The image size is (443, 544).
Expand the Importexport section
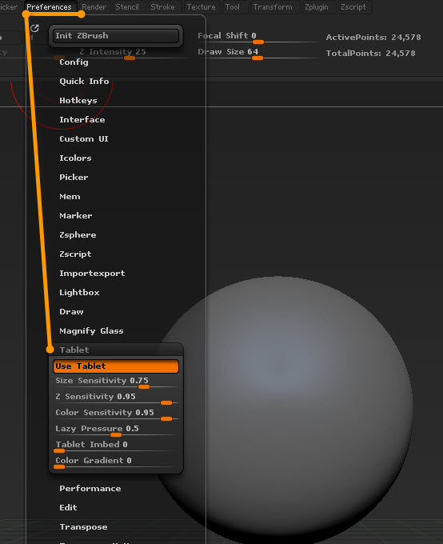92,273
